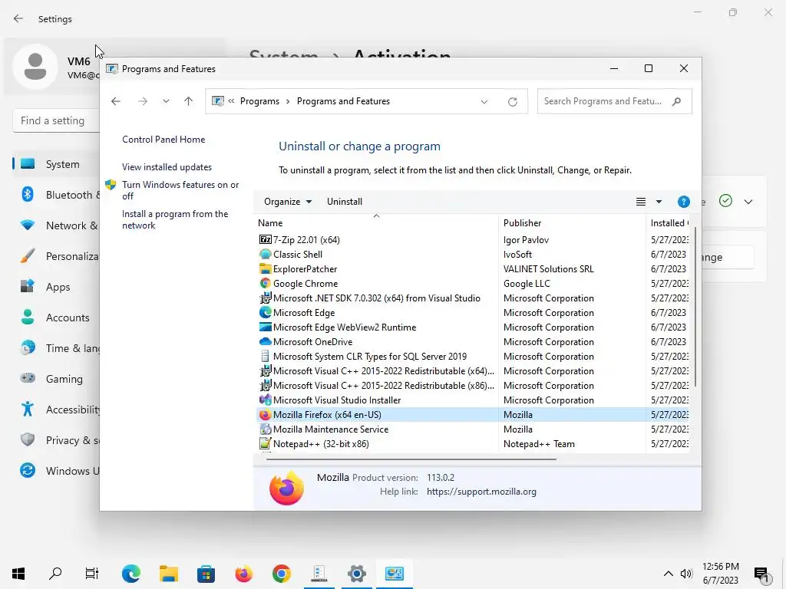This screenshot has width=786, height=589.
Task: Select Mozilla Firefox (x64 en-US) row
Action: click(x=471, y=415)
